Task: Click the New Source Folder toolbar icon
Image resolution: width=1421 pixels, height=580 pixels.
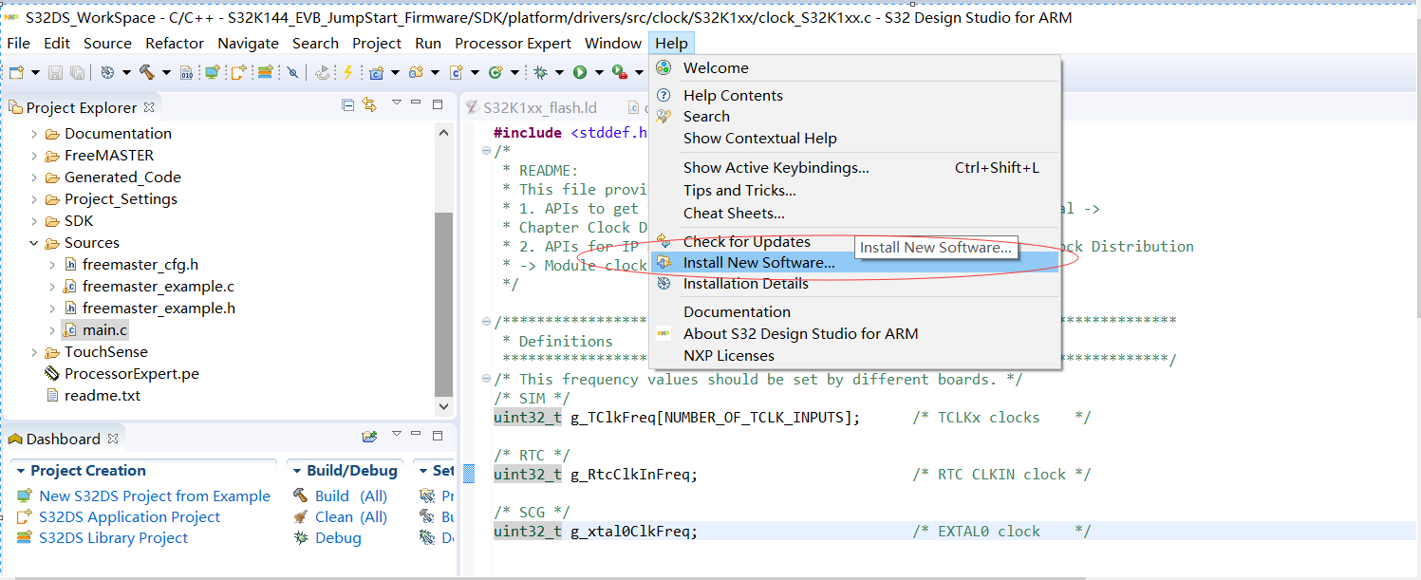Action: click(x=416, y=72)
